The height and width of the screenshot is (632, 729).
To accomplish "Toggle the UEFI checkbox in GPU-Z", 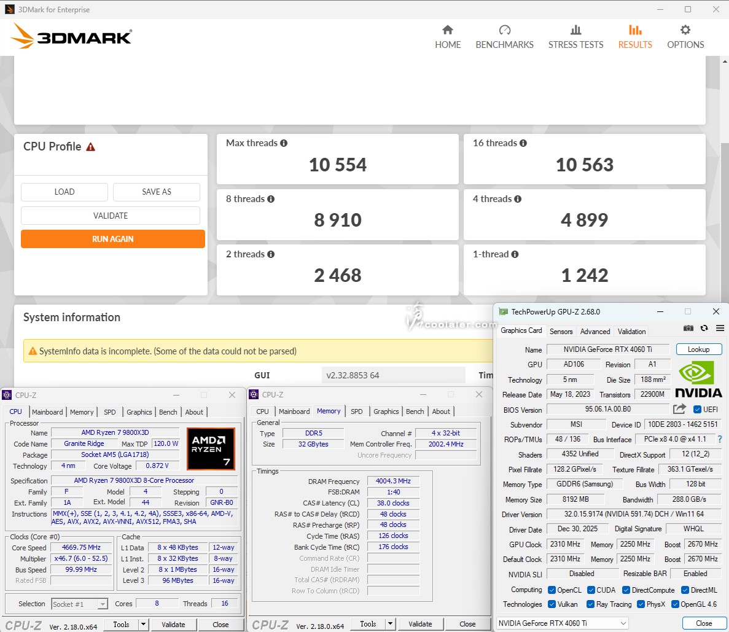I will (697, 410).
